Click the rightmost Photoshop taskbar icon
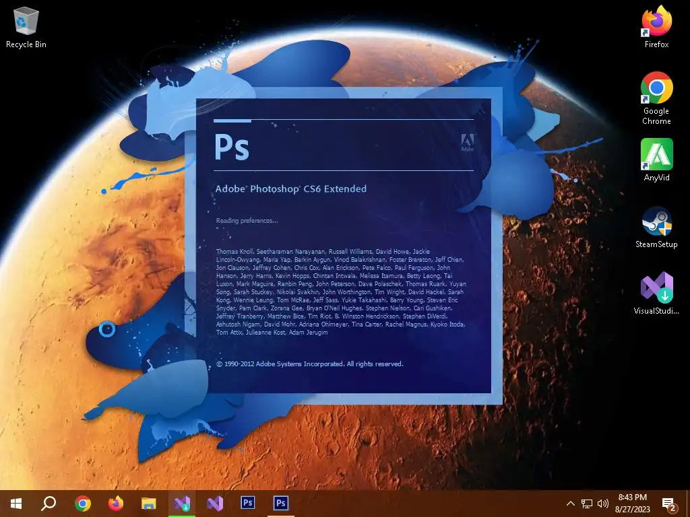The width and height of the screenshot is (690, 517). tap(281, 502)
